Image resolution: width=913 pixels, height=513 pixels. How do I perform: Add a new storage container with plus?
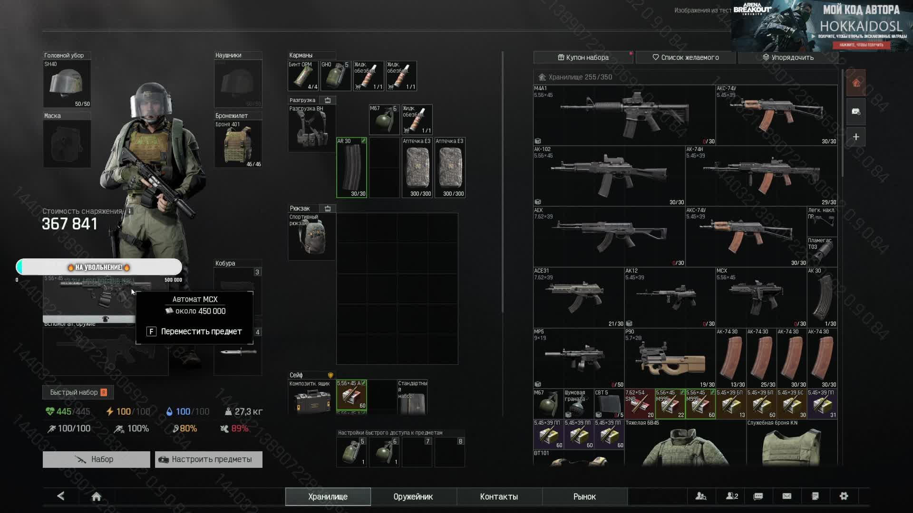click(856, 137)
